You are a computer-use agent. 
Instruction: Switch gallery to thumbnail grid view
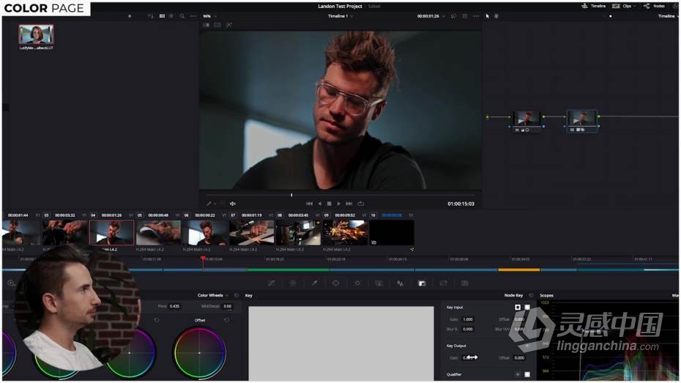coord(162,16)
